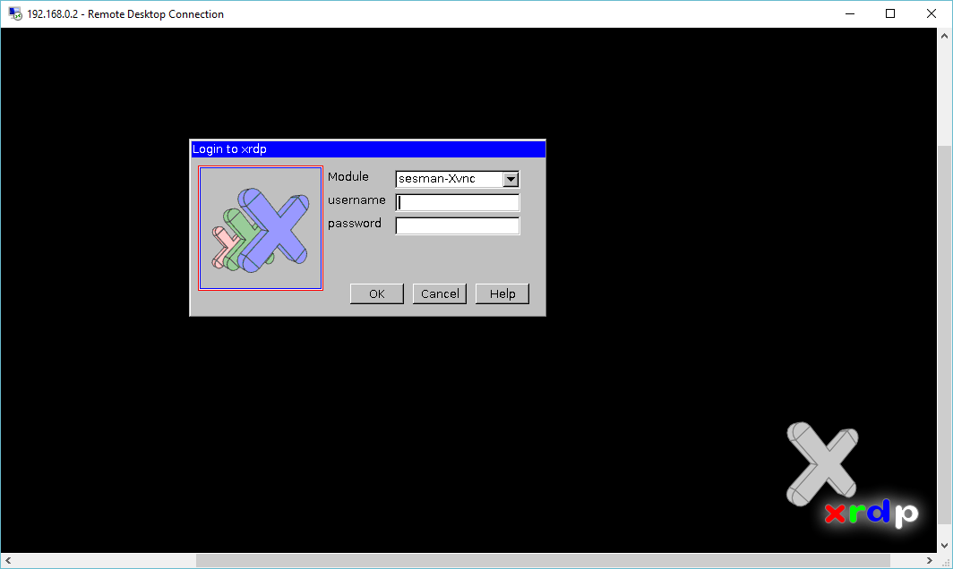The height and width of the screenshot is (569, 953).
Task: Click the vertical scrollbar up arrow
Action: [x=944, y=36]
